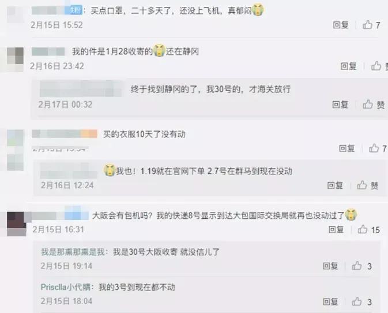This screenshot has height=313, width=388.
Task: Reply to the 买的衣服10天了没有动 comment
Action: point(347,148)
